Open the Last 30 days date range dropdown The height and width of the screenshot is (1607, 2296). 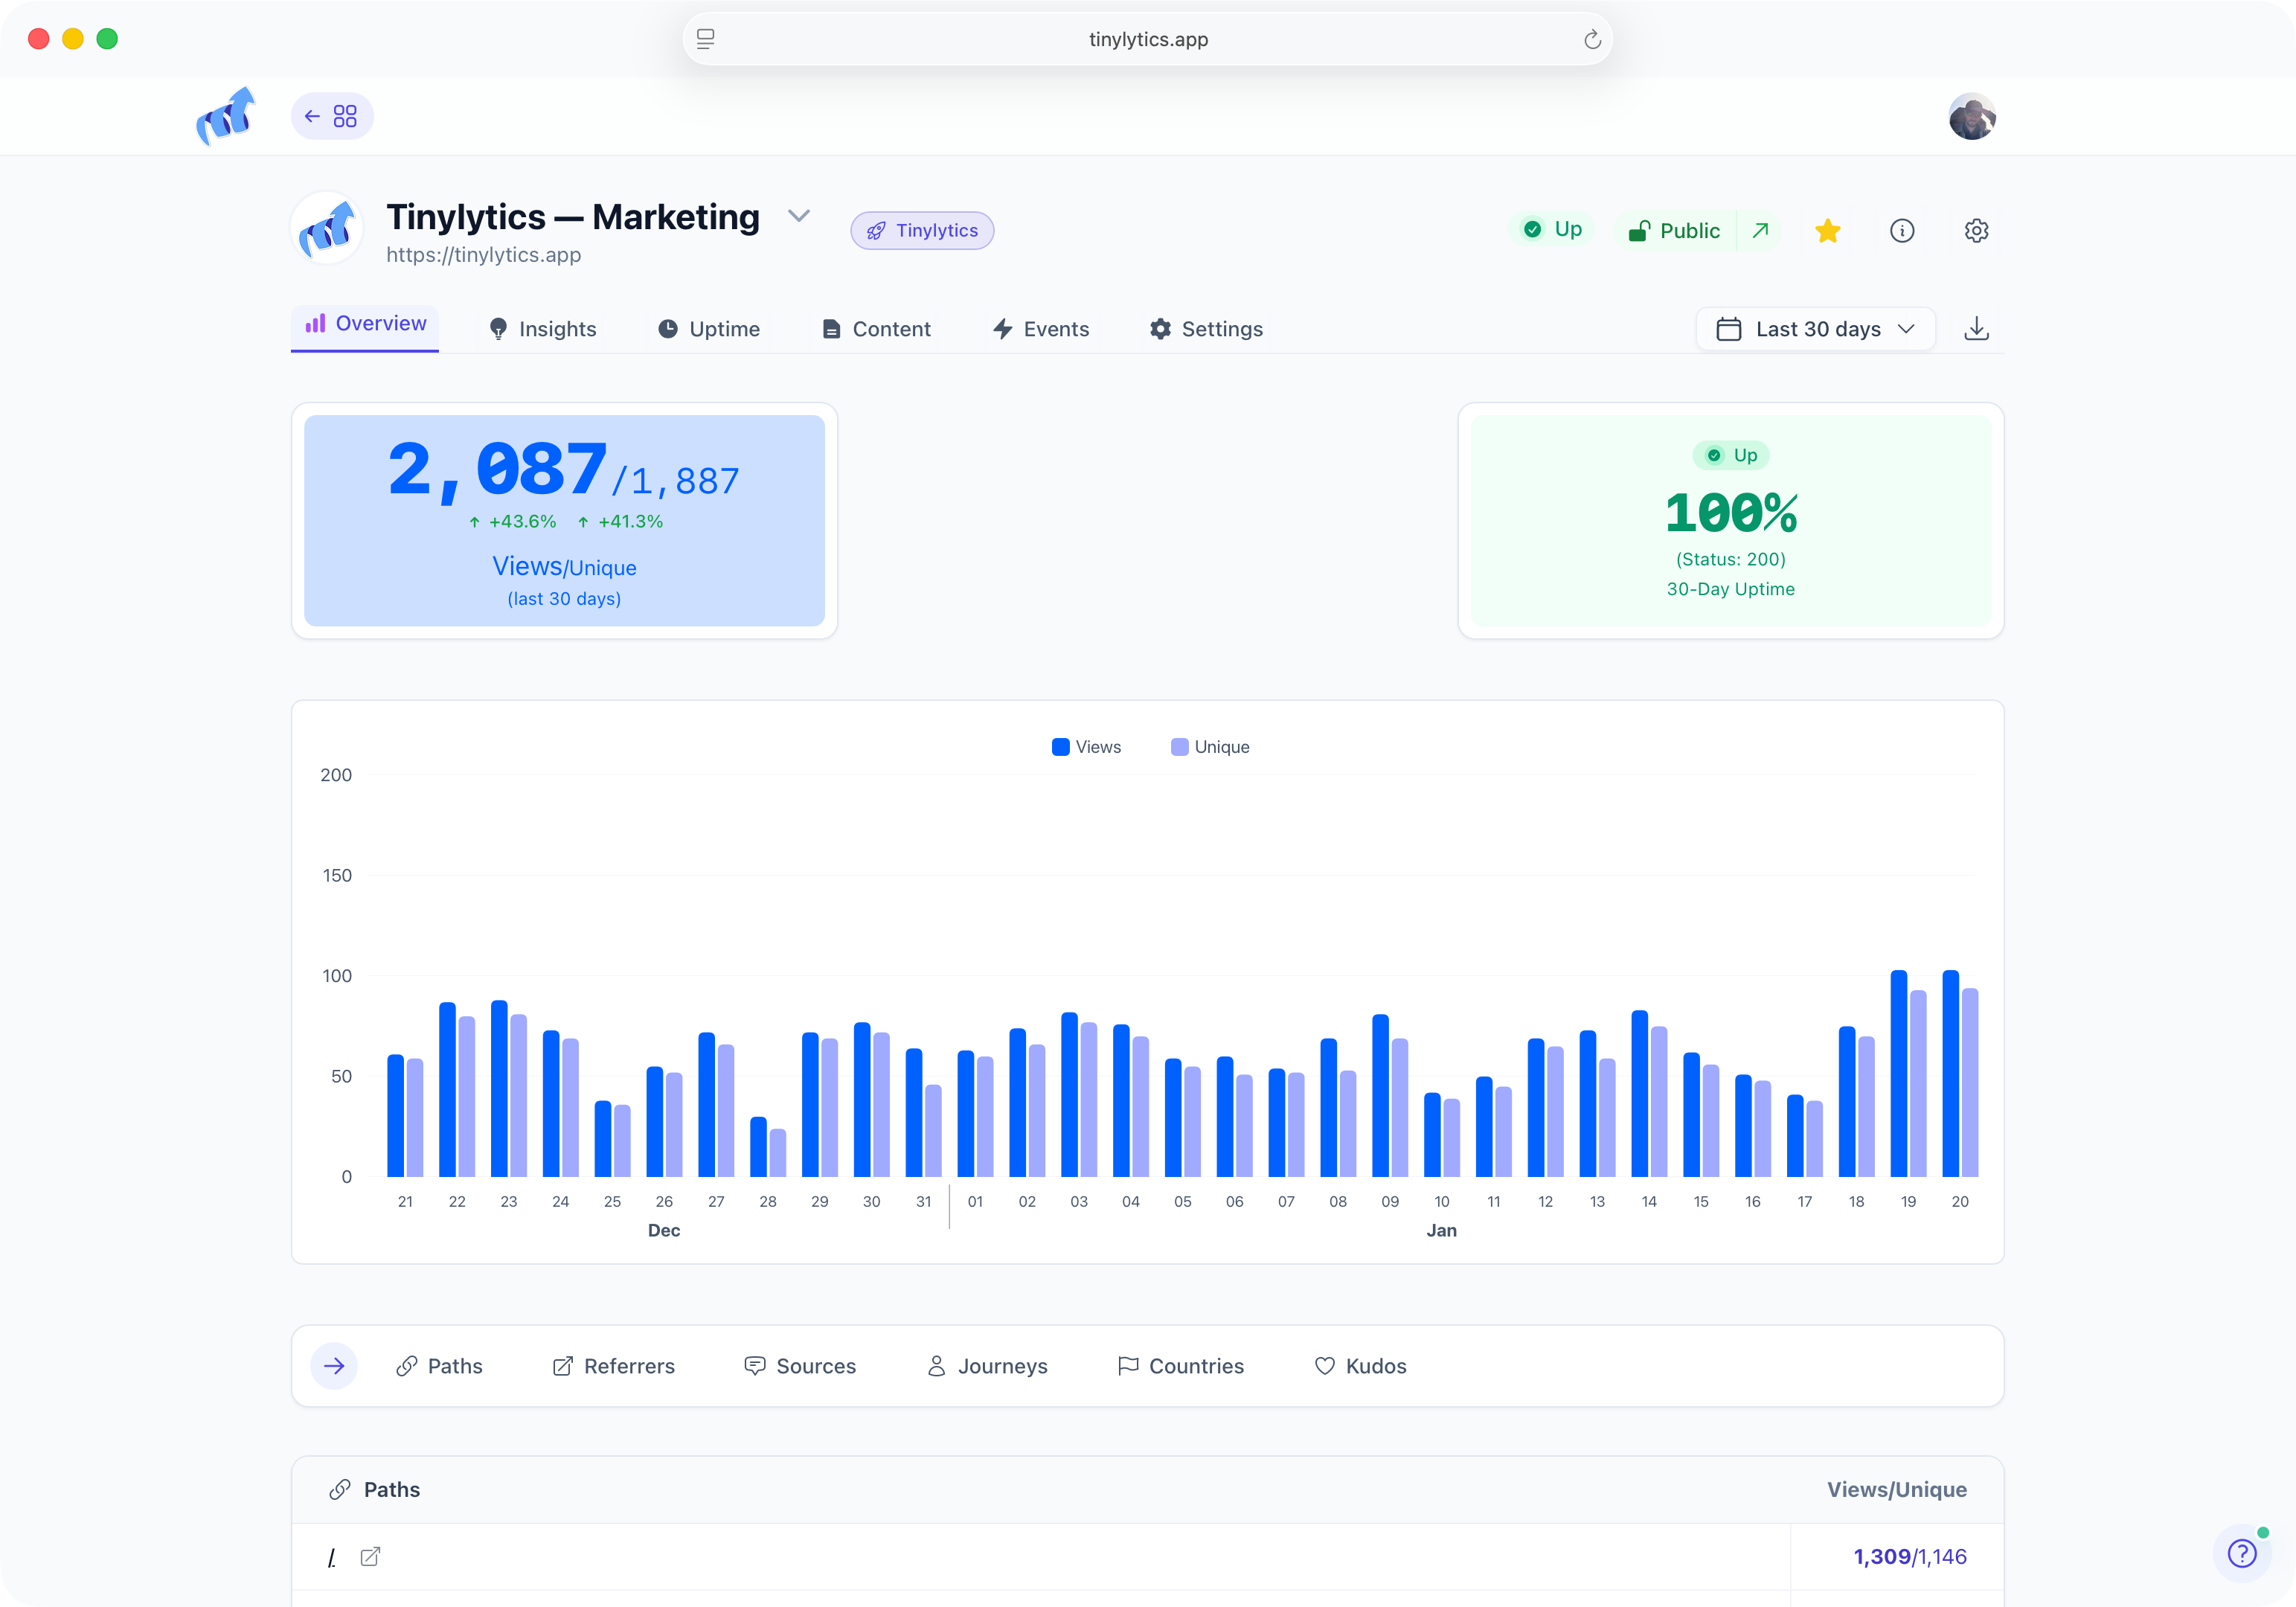coord(1815,328)
